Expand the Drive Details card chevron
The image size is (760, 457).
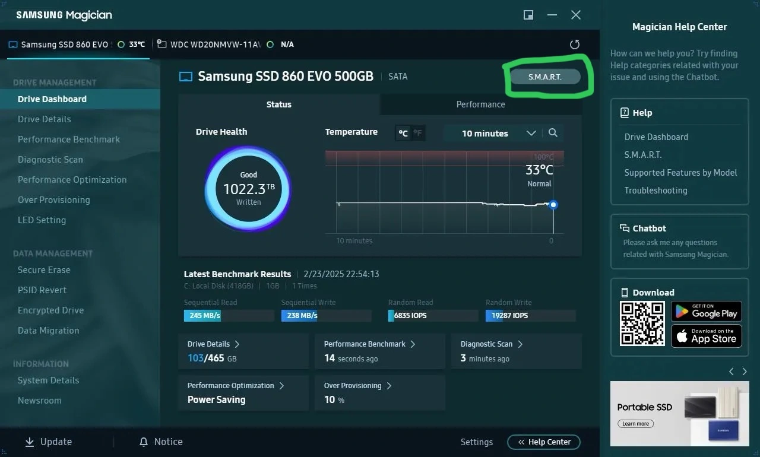(237, 344)
